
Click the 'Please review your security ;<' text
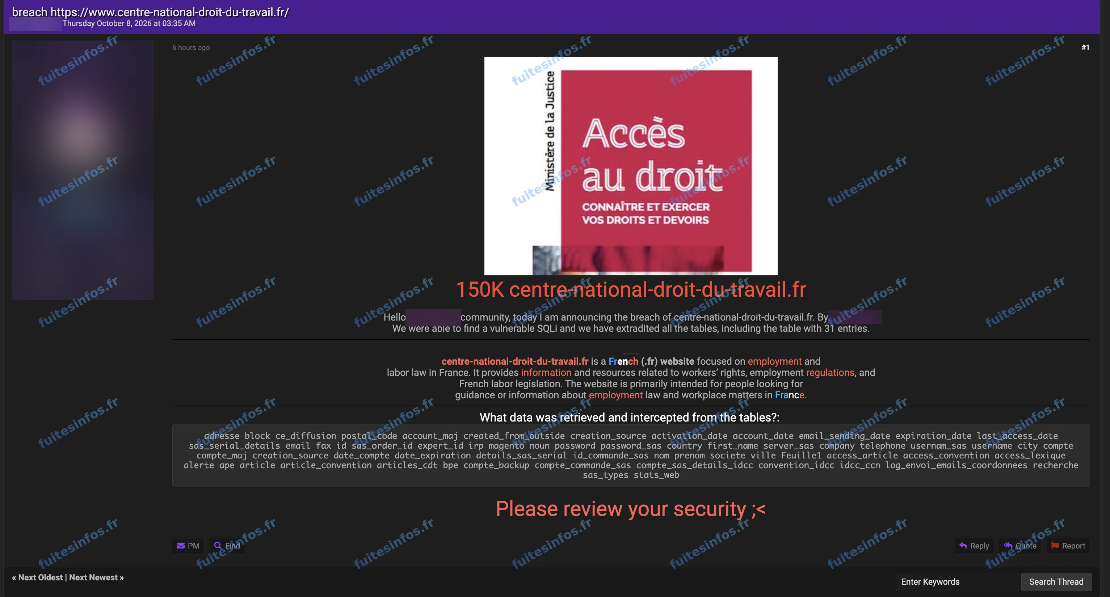[x=631, y=509]
